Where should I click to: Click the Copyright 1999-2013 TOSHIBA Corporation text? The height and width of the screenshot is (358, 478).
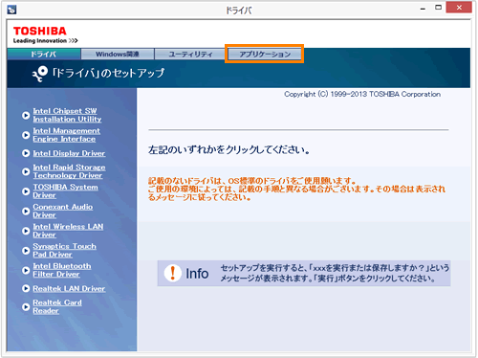pyautogui.click(x=362, y=94)
